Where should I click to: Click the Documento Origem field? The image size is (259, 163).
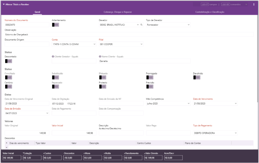[27, 44]
